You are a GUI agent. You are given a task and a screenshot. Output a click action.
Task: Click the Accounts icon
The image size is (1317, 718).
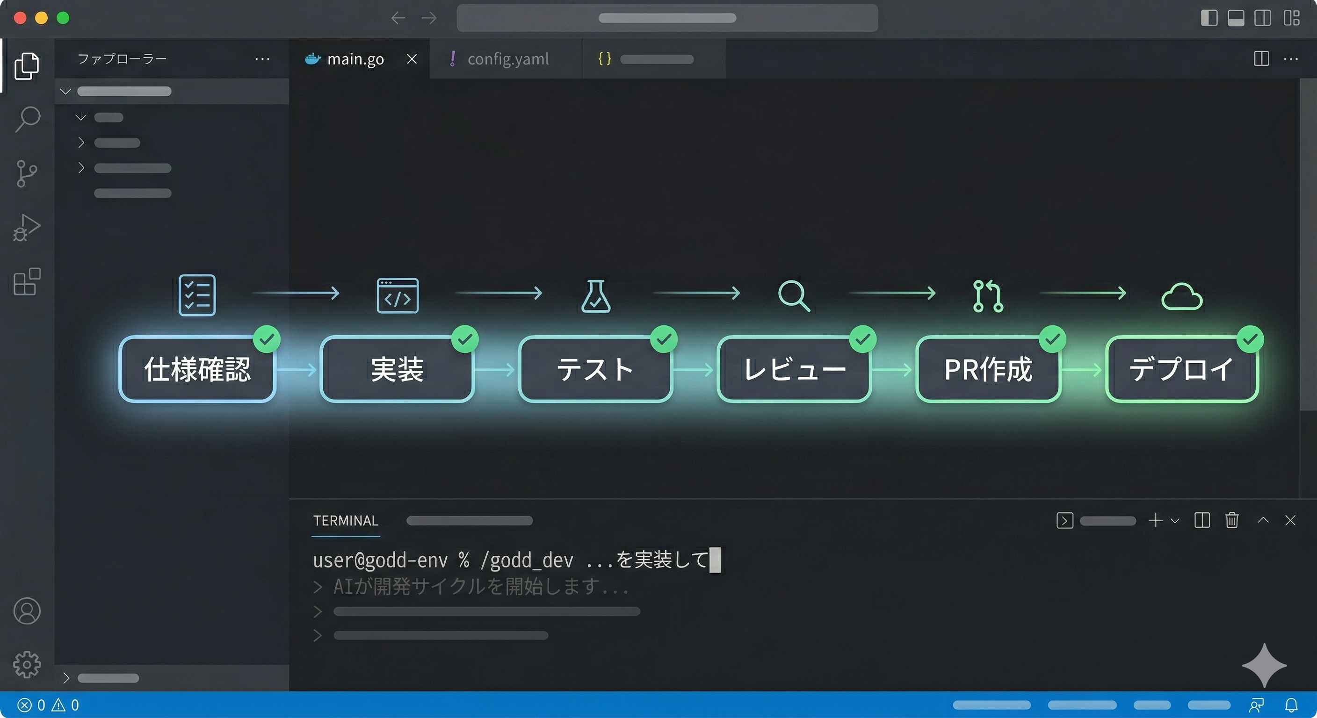pyautogui.click(x=27, y=610)
